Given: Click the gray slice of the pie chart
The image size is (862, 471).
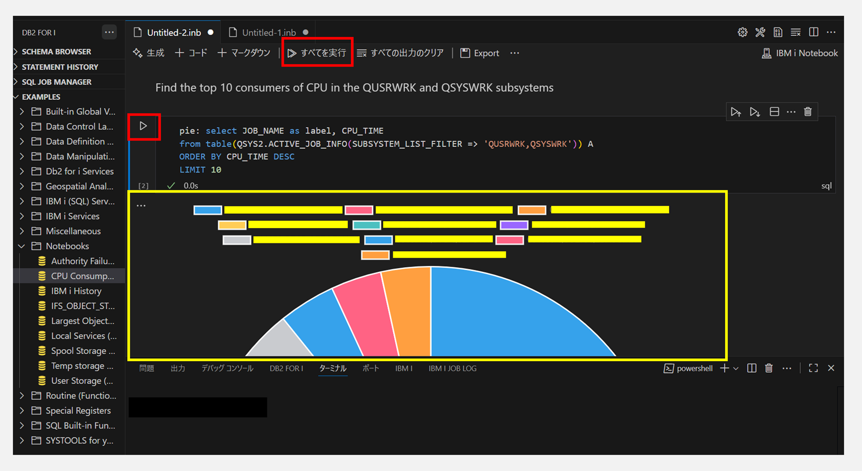Looking at the screenshot, I should pyautogui.click(x=281, y=342).
